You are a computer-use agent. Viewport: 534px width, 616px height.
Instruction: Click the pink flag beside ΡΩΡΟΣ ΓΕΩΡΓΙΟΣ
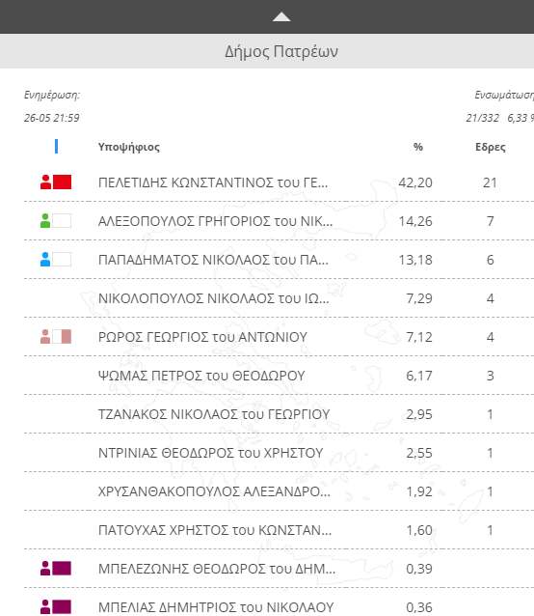pyautogui.click(x=62, y=337)
